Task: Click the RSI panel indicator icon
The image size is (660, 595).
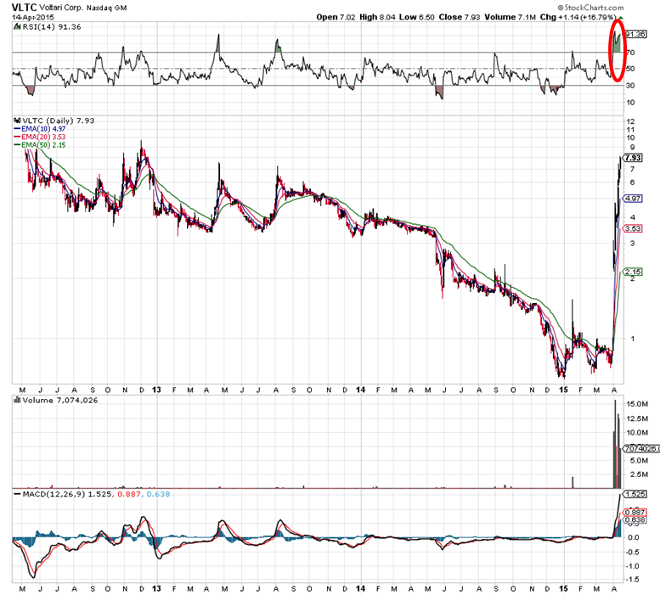Action: pos(16,27)
